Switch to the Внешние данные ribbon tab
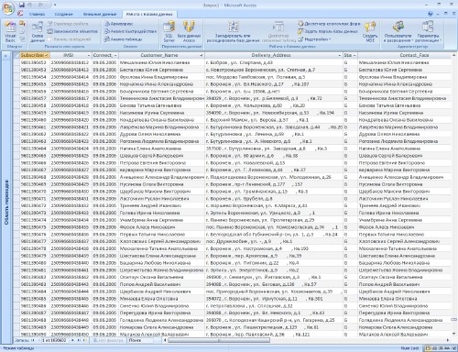Screen dimensions: 458x352 tap(100, 14)
